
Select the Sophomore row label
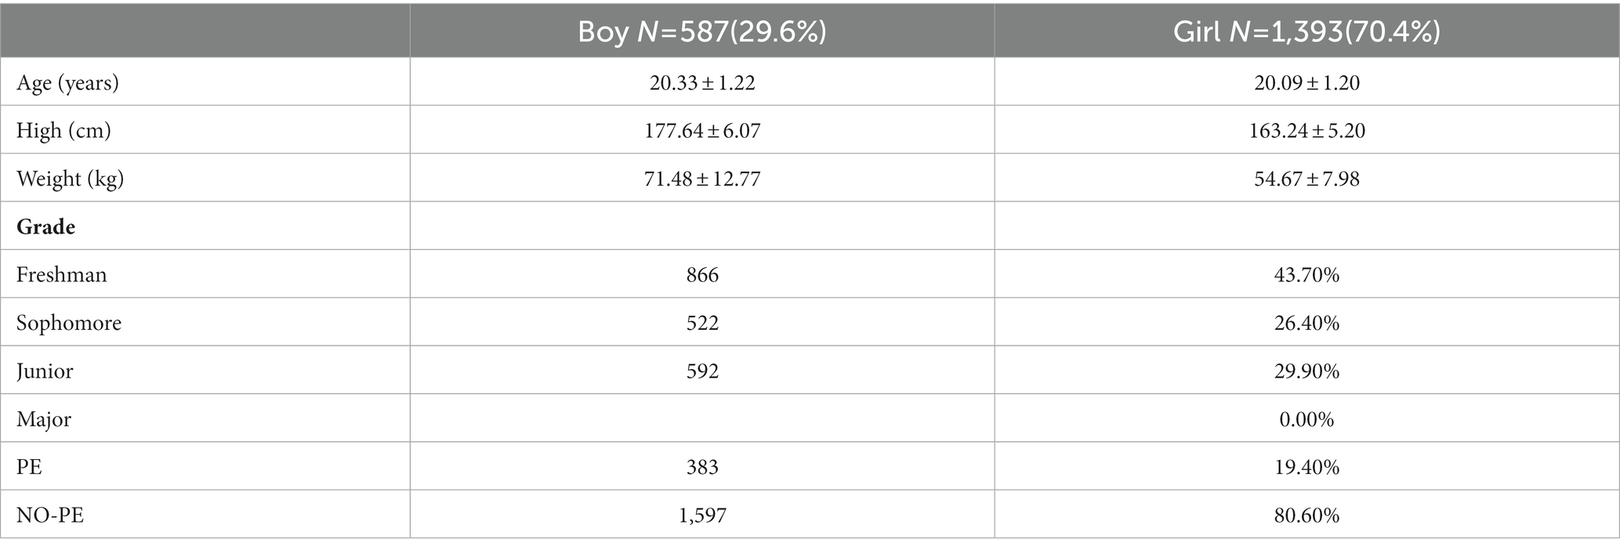69,324
